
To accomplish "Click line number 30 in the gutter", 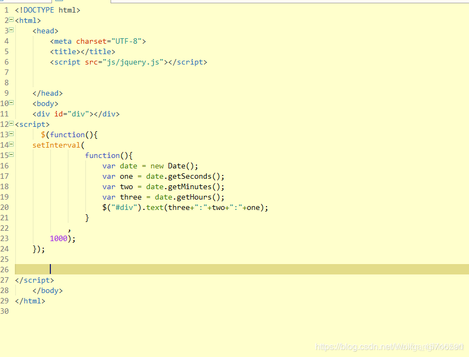I will (4, 311).
